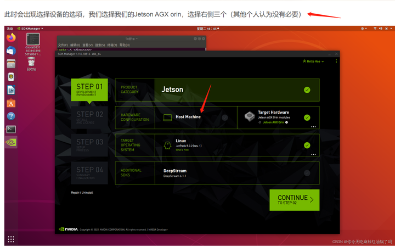The width and height of the screenshot is (395, 252).
Task: Open the network indicator in top bar
Action: pyautogui.click(x=375, y=29)
